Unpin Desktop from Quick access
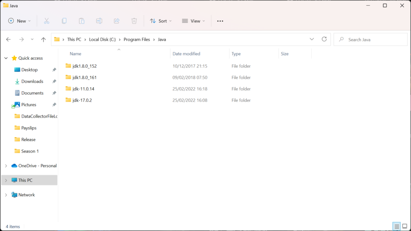411x231 pixels. (54, 70)
